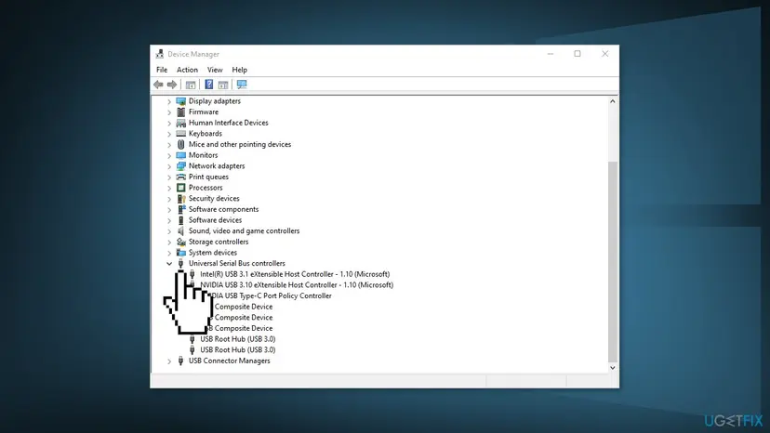Collapse the Universal Serial Bus controllers node

click(169, 263)
